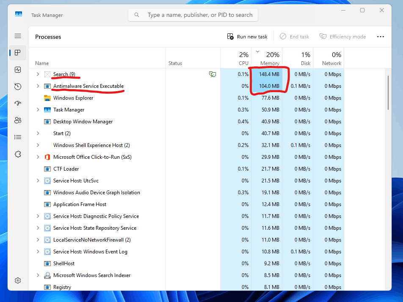Expand the Search (9) process group
Image resolution: width=403 pixels, height=302 pixels.
pos(38,74)
